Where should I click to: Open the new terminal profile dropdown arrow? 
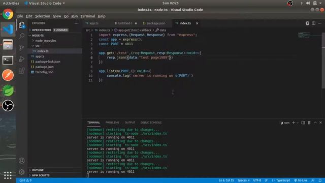point(298,123)
